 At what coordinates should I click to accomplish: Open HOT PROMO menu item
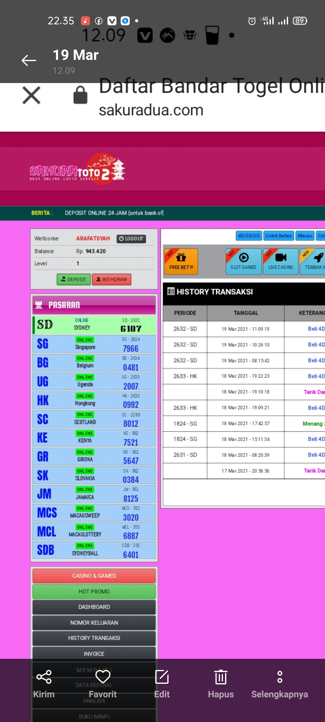94,591
